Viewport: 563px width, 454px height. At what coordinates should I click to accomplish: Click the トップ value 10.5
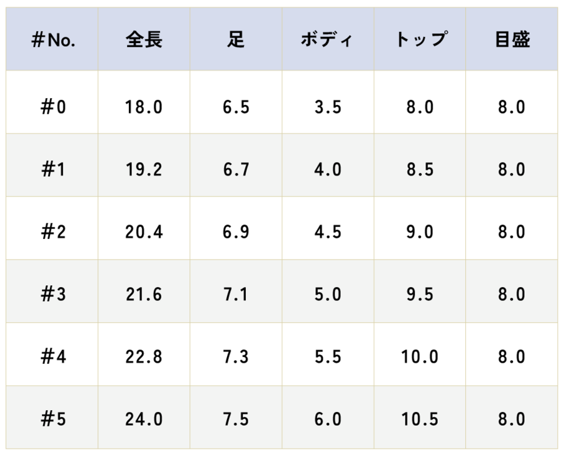(420, 420)
